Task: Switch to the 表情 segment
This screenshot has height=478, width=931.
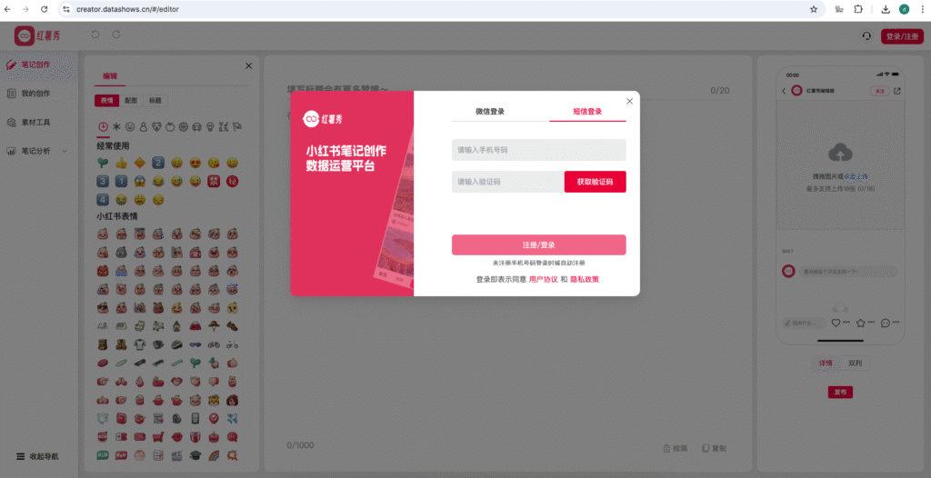Action: [x=107, y=100]
